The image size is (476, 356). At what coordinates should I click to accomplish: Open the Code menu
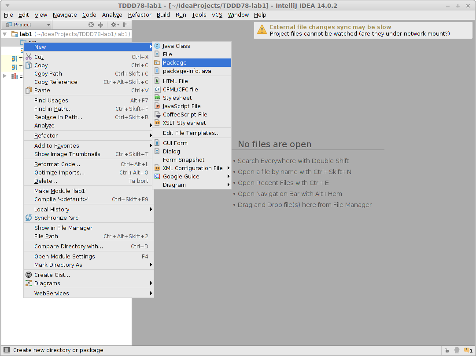coord(89,15)
